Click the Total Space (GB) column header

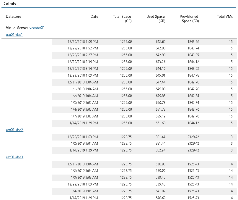[122, 19]
